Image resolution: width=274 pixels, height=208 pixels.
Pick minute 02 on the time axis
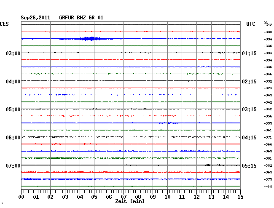point(50,197)
